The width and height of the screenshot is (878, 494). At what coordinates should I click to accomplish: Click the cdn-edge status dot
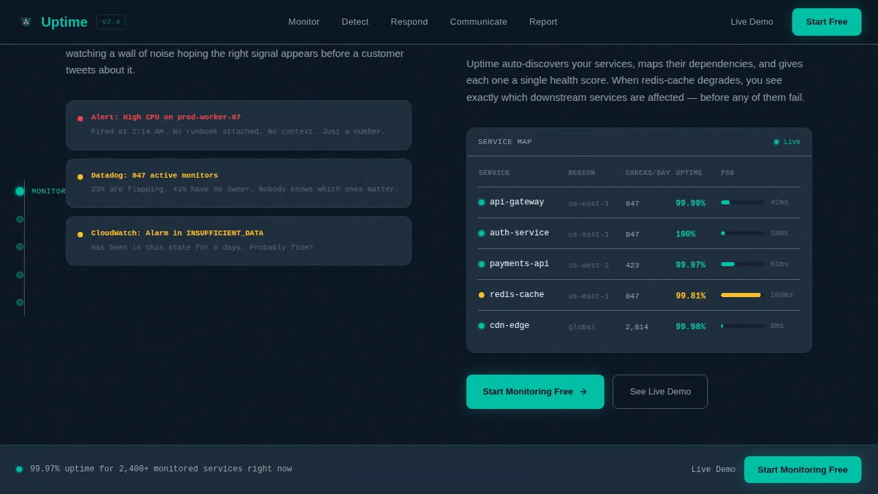(482, 326)
